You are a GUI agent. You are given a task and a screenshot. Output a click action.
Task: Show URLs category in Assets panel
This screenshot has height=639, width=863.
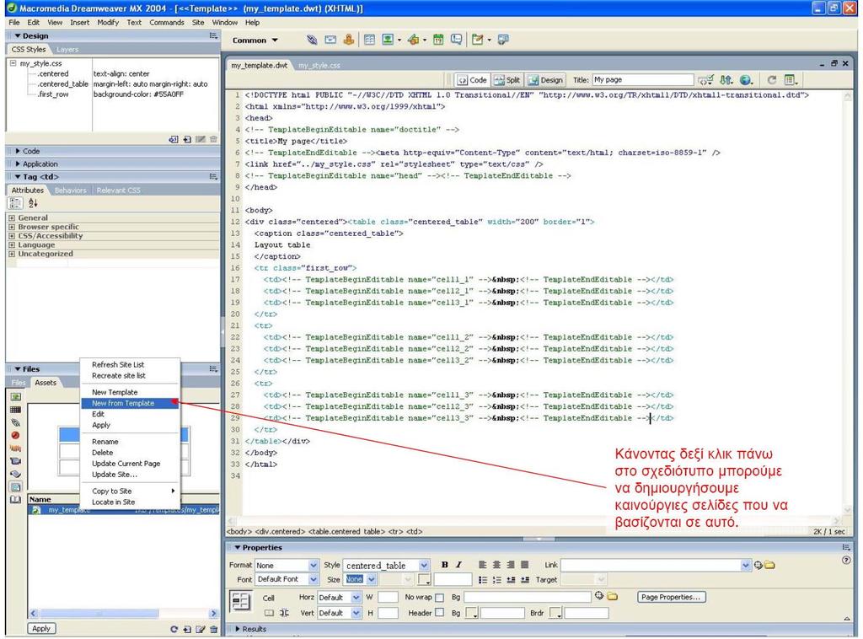pyautogui.click(x=15, y=422)
